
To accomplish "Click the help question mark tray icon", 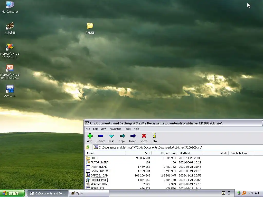I will [x=223, y=193].
